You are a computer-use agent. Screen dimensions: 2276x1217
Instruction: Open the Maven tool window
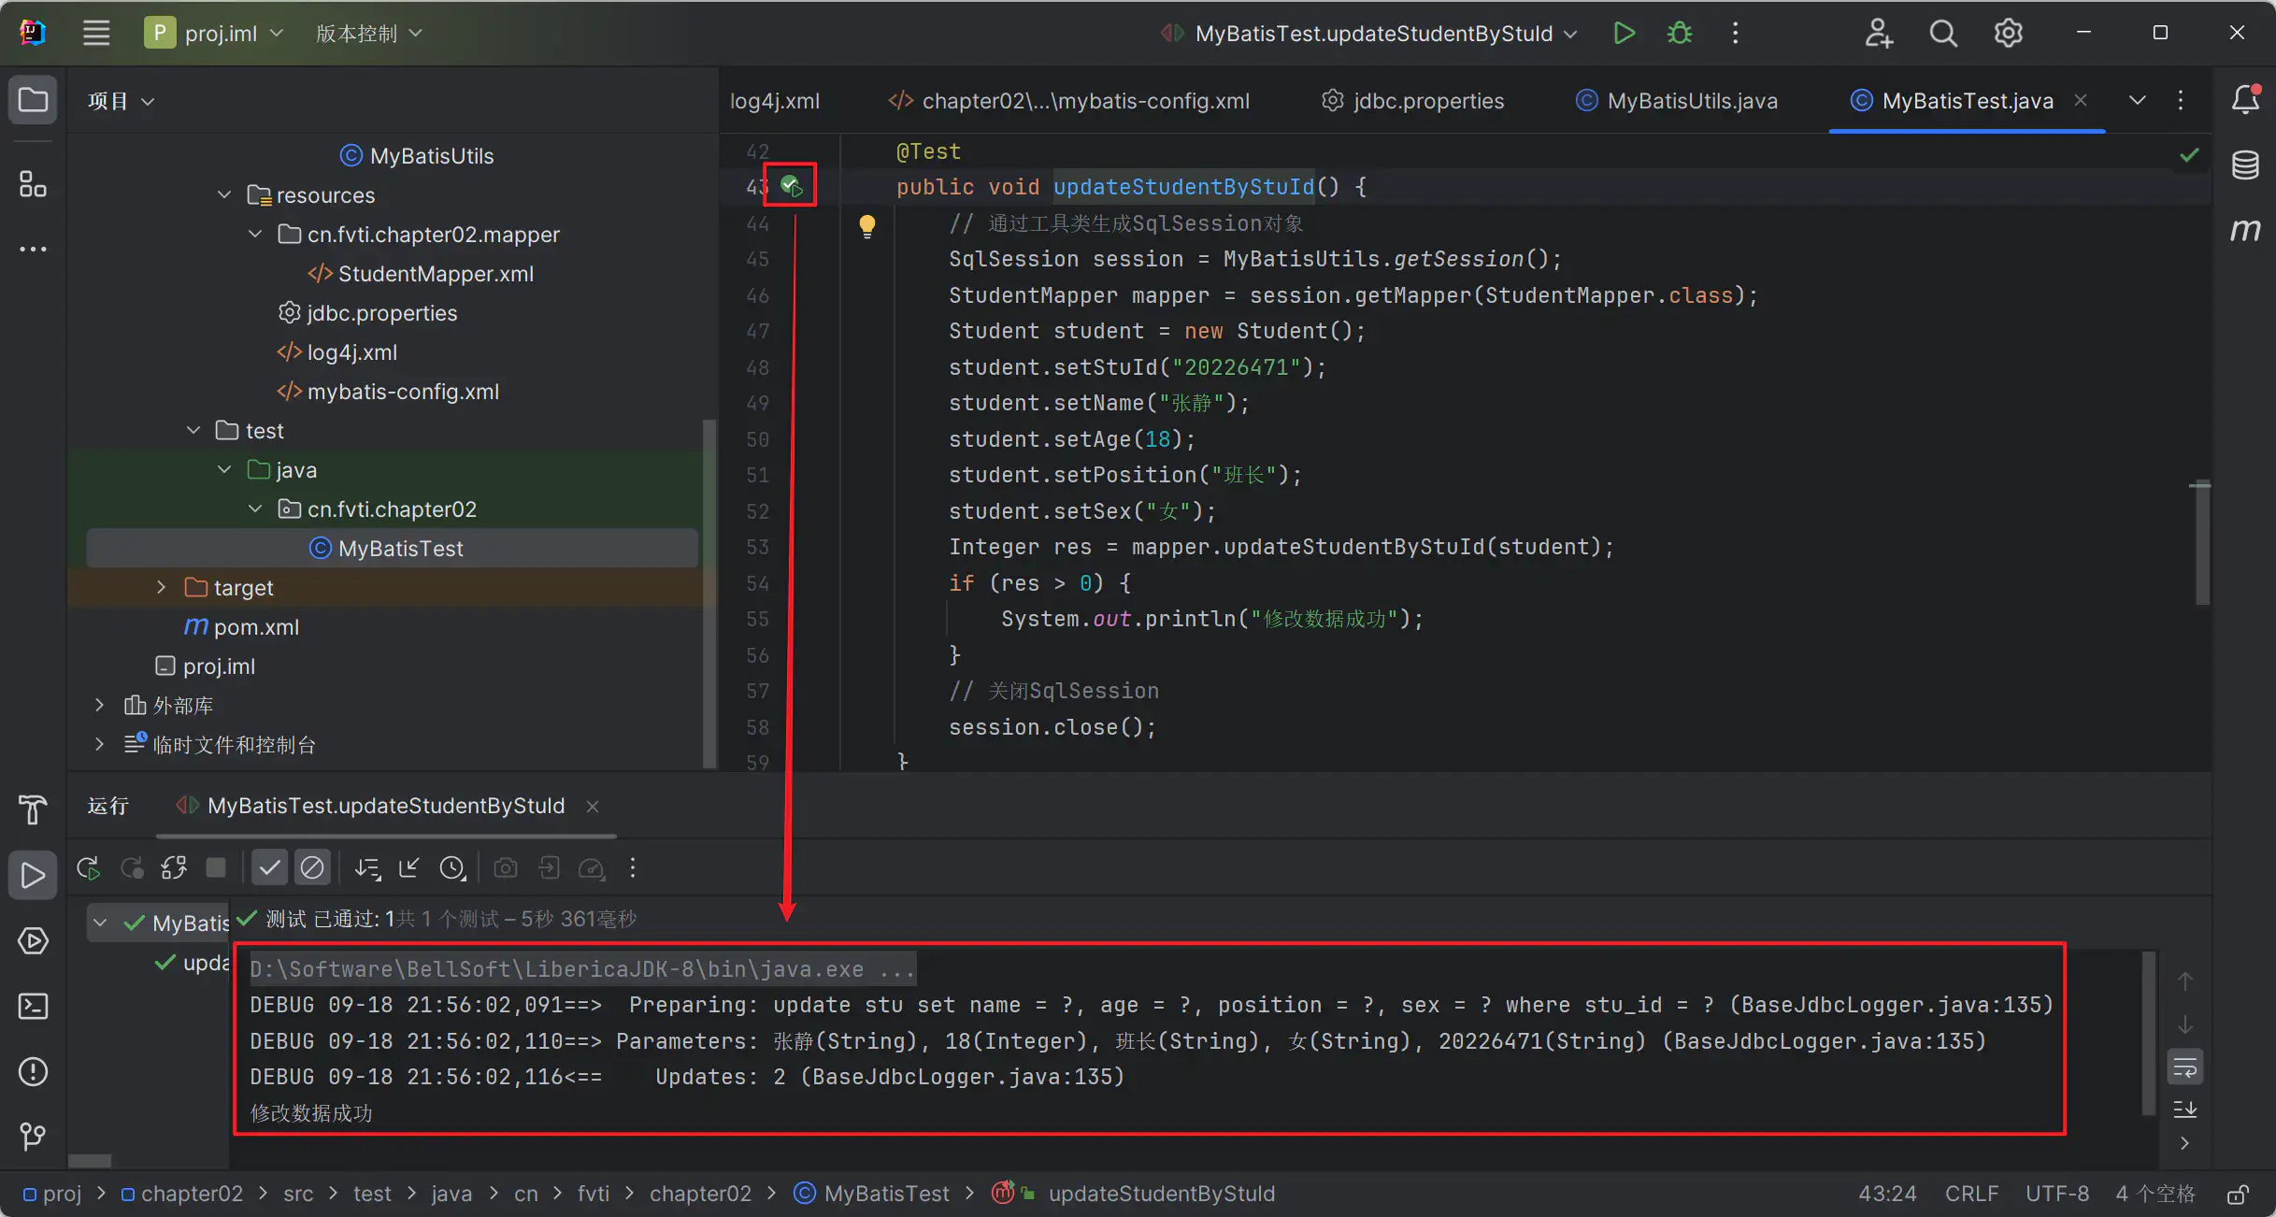2245,230
